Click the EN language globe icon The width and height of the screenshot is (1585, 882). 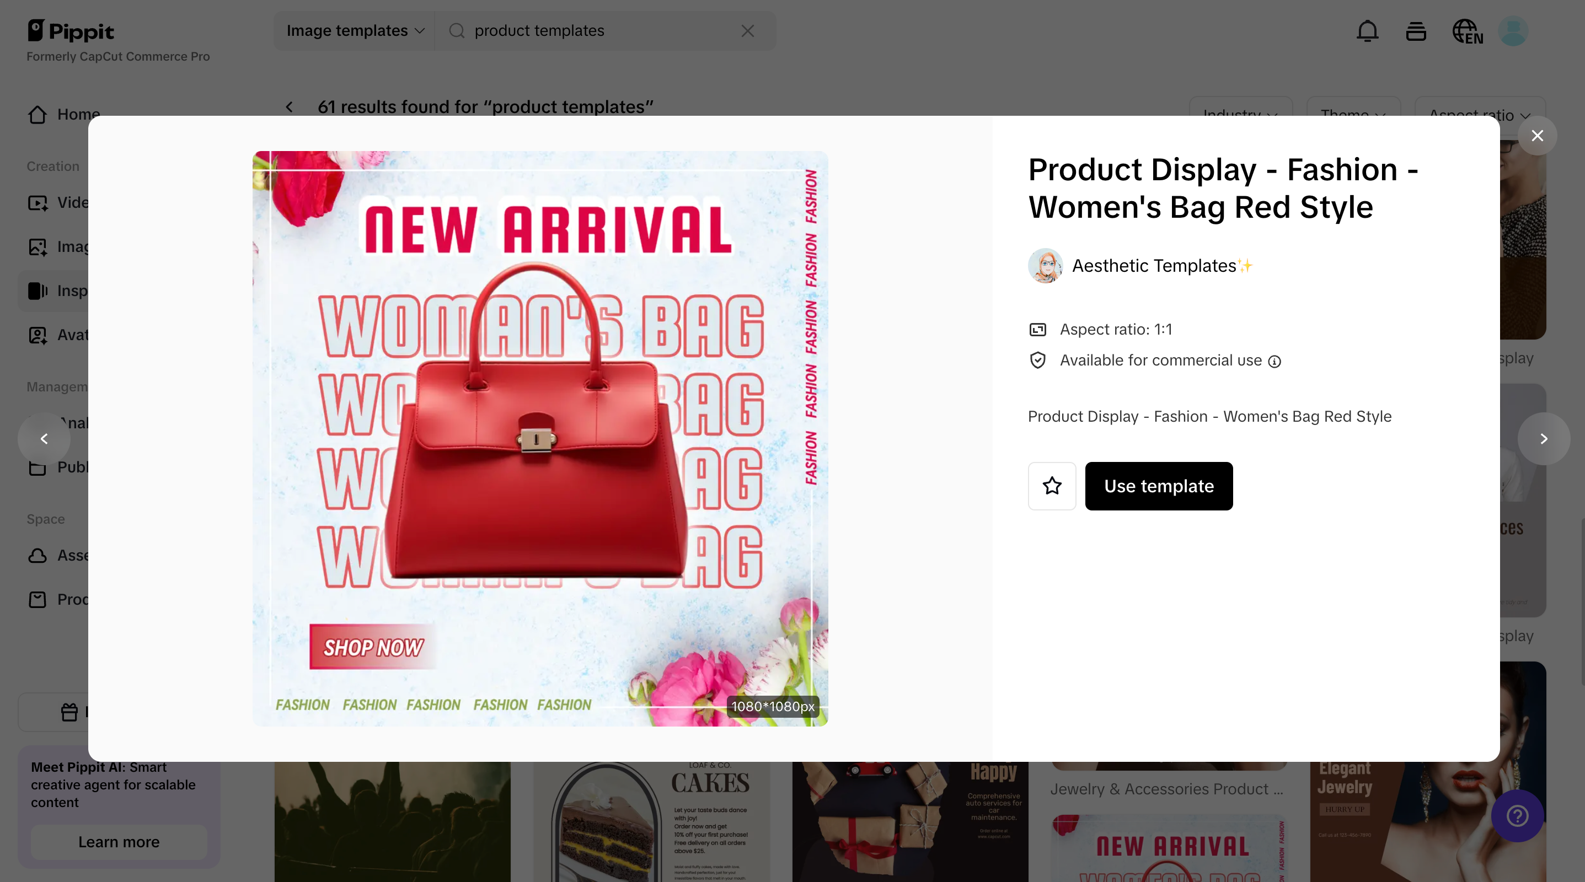click(x=1466, y=31)
